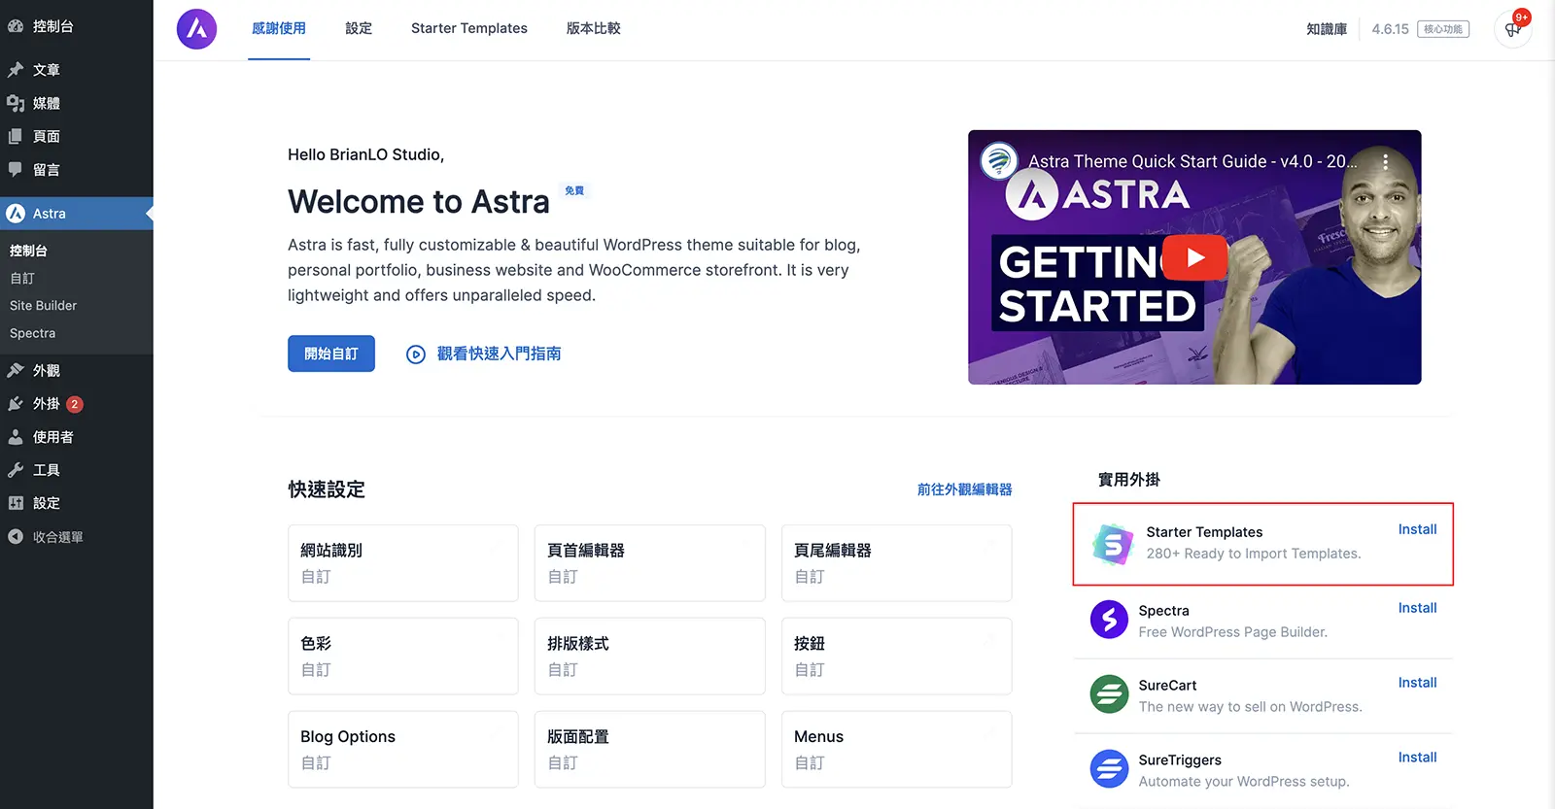Click the 核心功能 badge next to version
The height and width of the screenshot is (809, 1555).
[1443, 29]
